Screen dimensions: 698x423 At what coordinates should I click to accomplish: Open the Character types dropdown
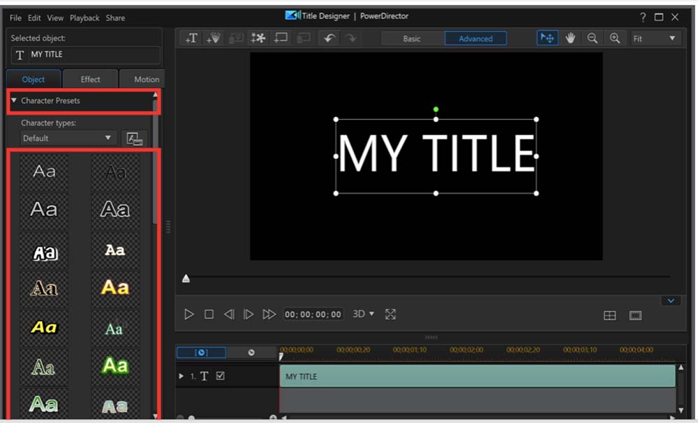click(x=68, y=138)
